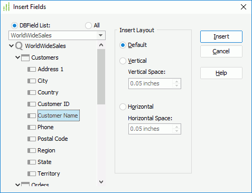Select the Address 1 field

point(51,69)
